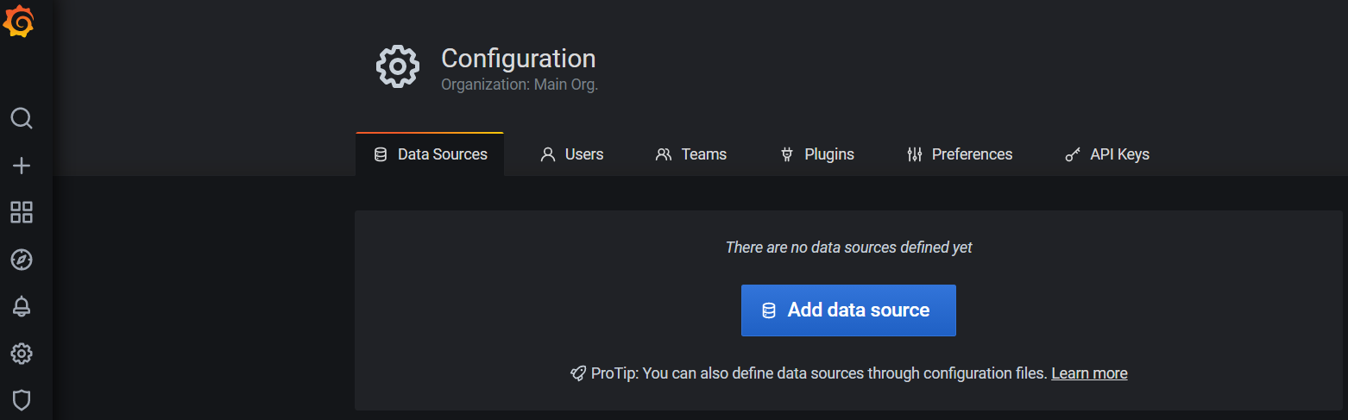Click the Grafana logo home icon

coord(19,22)
